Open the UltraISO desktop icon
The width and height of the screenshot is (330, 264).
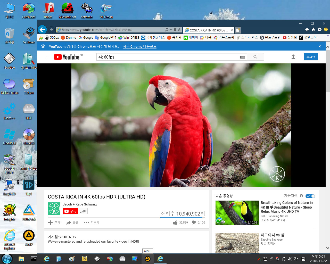coord(29,137)
